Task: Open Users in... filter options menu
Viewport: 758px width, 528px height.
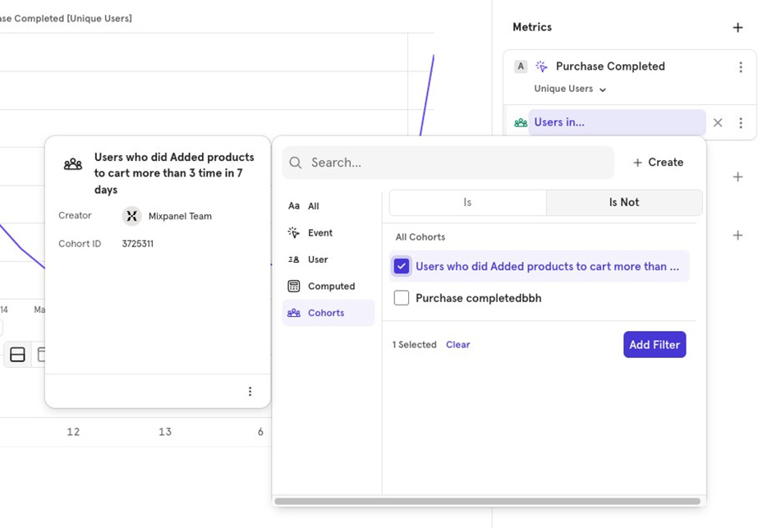Action: tap(741, 123)
